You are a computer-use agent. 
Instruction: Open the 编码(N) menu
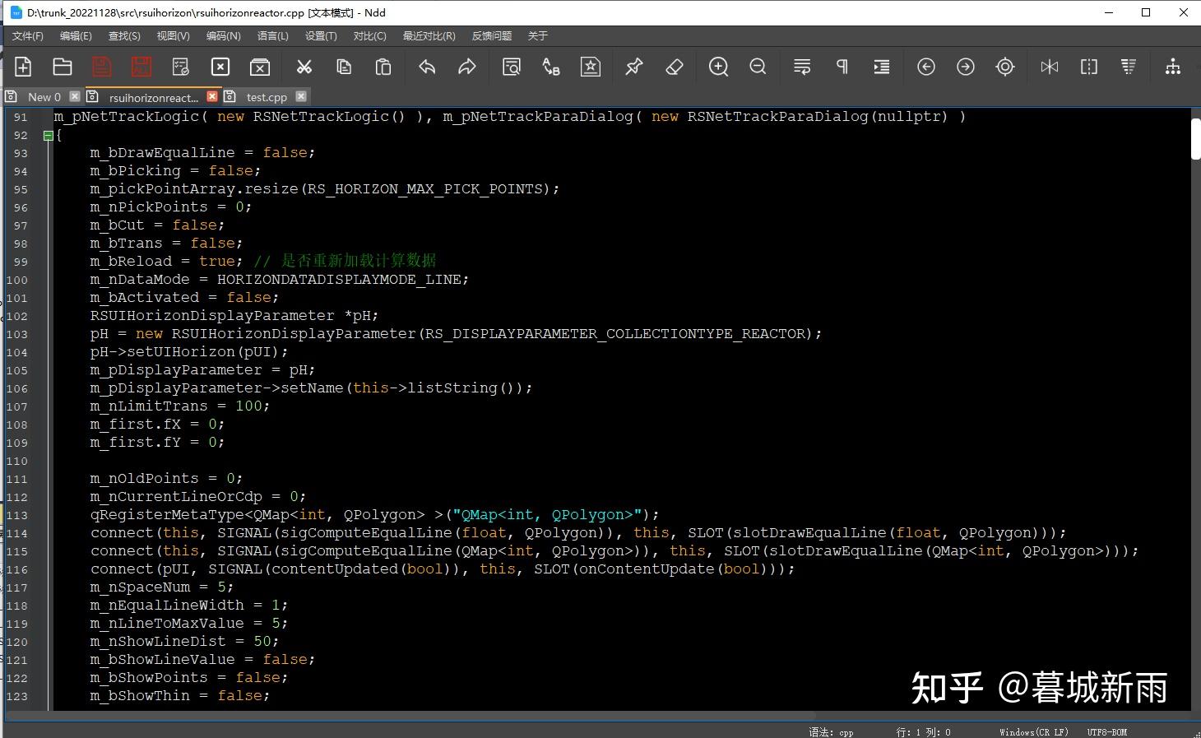[x=223, y=36]
